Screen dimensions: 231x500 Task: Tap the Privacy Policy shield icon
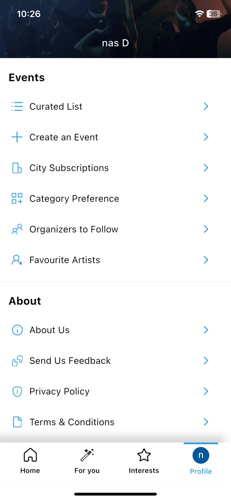point(17,391)
